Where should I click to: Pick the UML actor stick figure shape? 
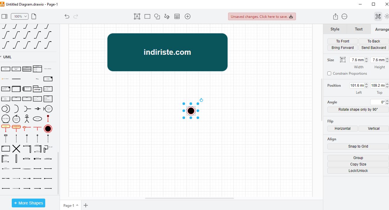[27, 119]
